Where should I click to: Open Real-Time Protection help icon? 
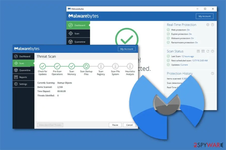tap(212, 25)
